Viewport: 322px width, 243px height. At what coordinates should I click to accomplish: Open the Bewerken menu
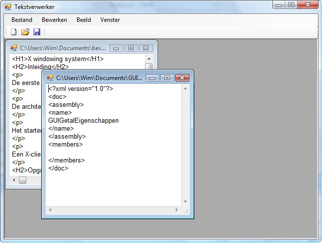[x=54, y=20]
